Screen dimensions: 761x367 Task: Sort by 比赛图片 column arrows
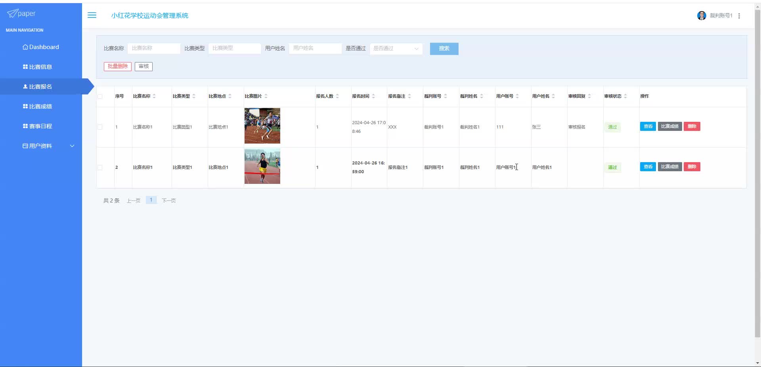pyautogui.click(x=266, y=96)
